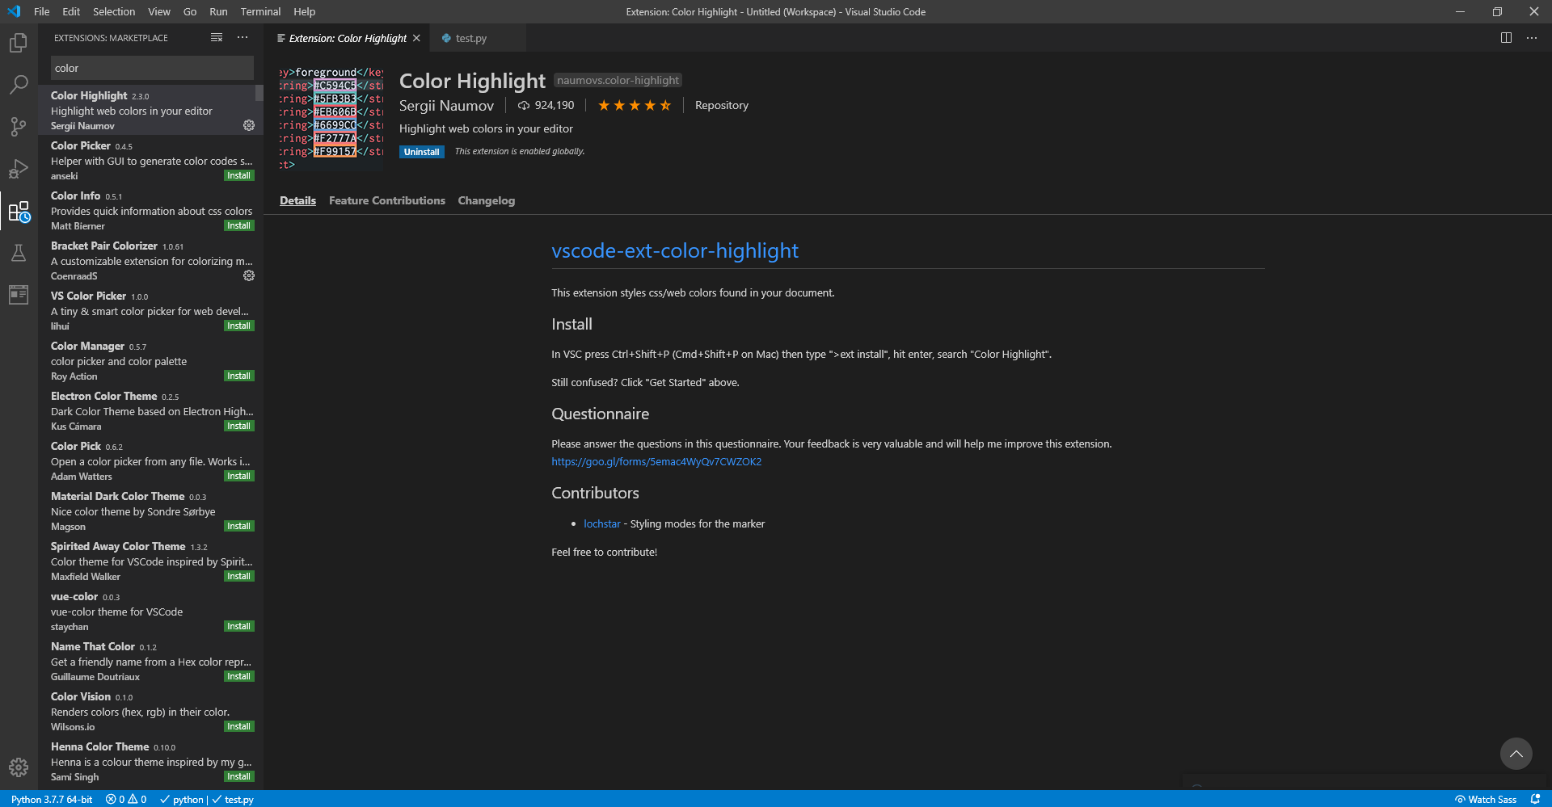This screenshot has height=807, width=1552.
Task: Install the Color Picker extension
Action: (x=238, y=175)
